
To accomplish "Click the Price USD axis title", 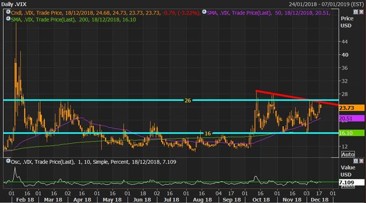I will (347, 22).
